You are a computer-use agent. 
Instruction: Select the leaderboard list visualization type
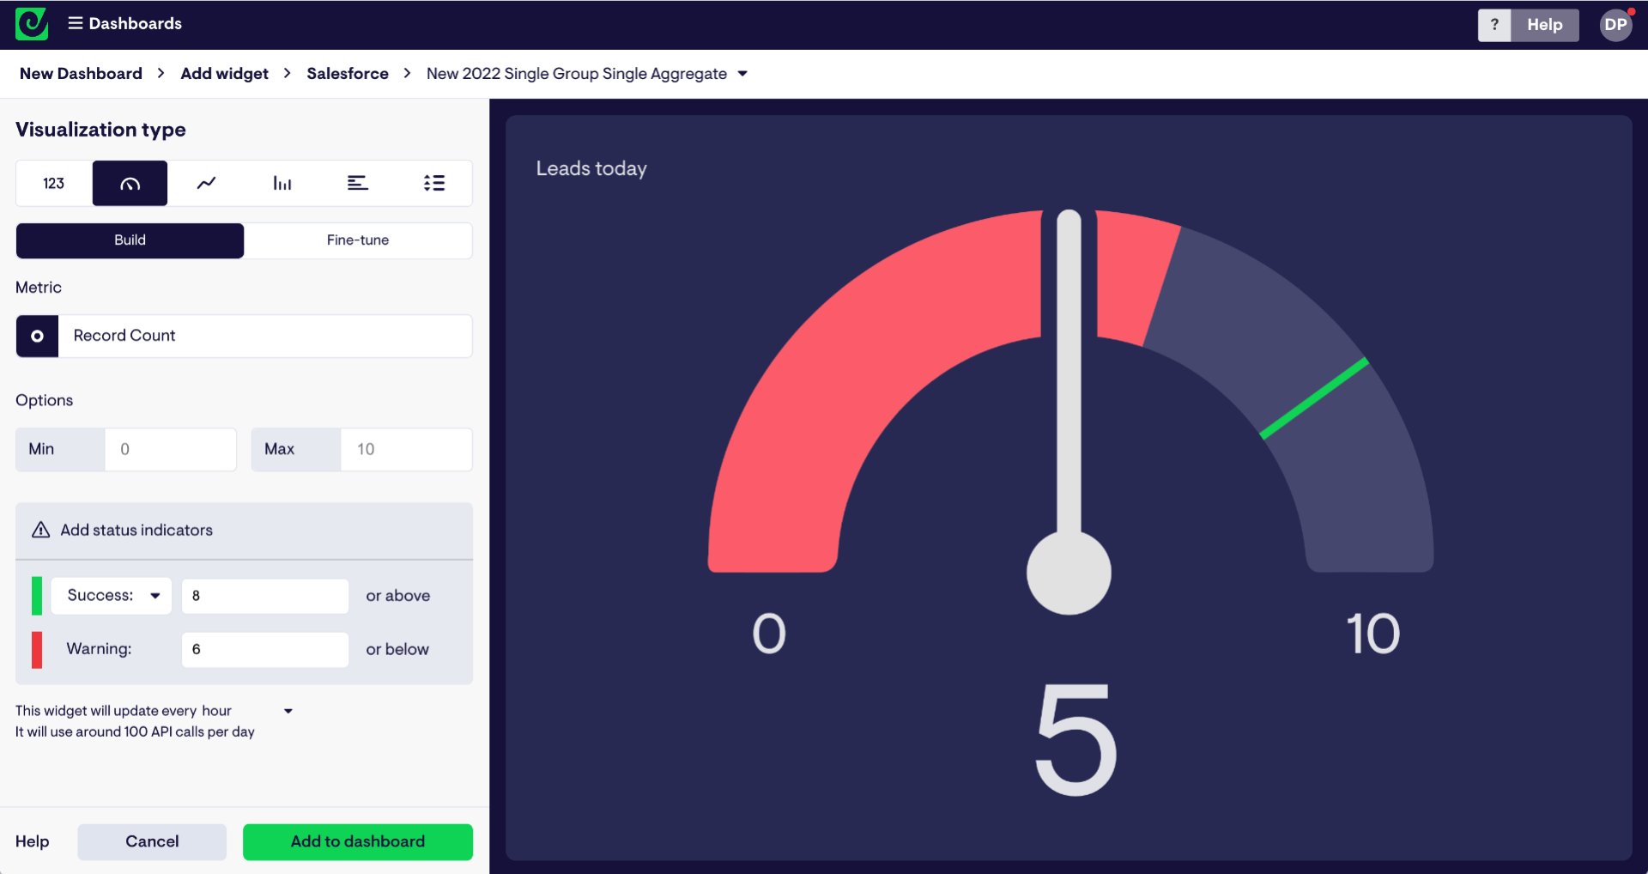[434, 183]
